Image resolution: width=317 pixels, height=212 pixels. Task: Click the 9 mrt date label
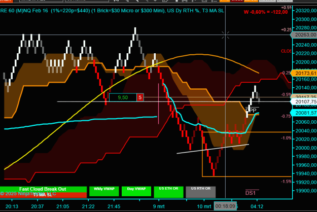click(x=159, y=206)
